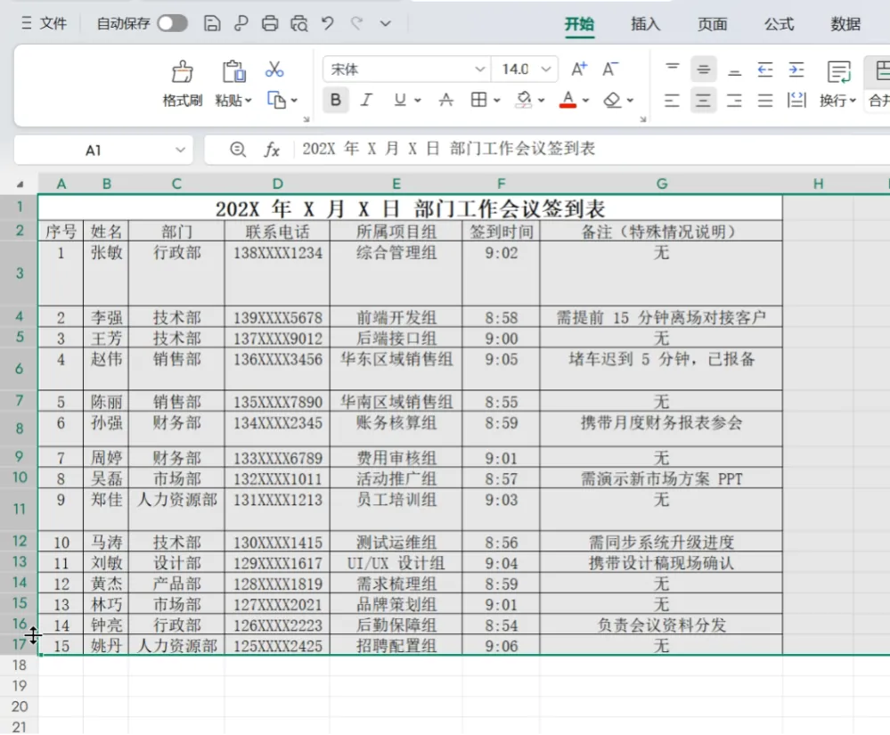
Task: Click the copy icon
Action: point(276,101)
